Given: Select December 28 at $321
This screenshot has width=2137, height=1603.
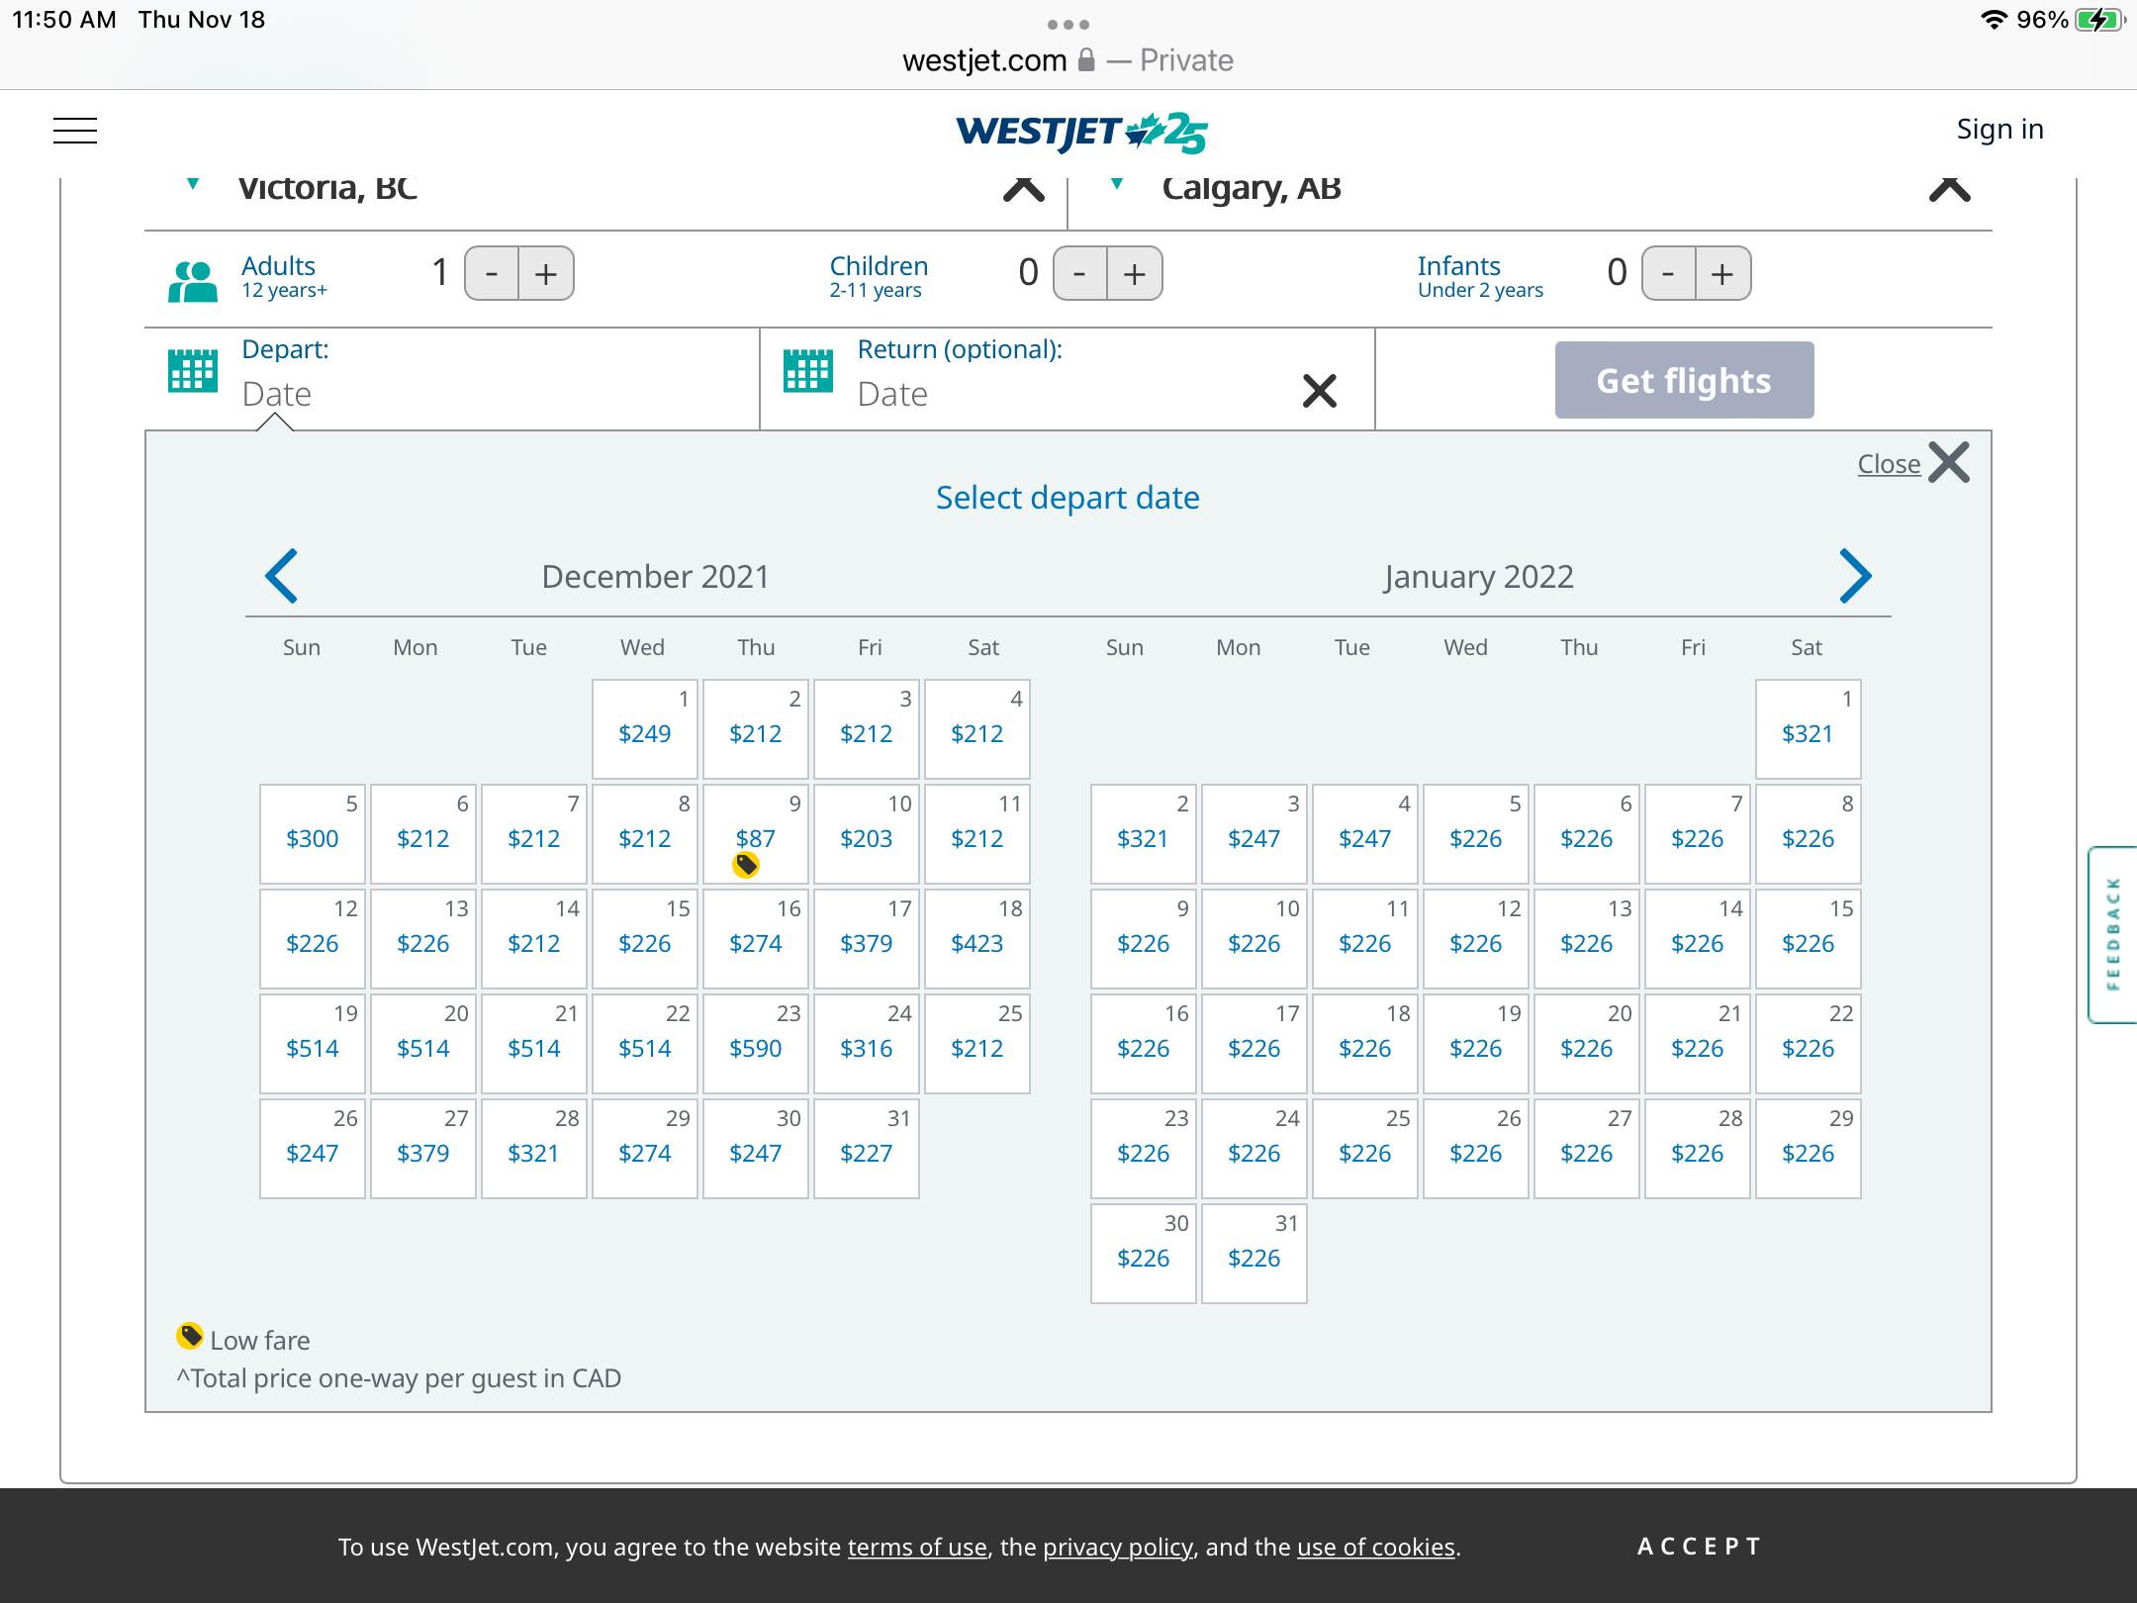Looking at the screenshot, I should (534, 1149).
